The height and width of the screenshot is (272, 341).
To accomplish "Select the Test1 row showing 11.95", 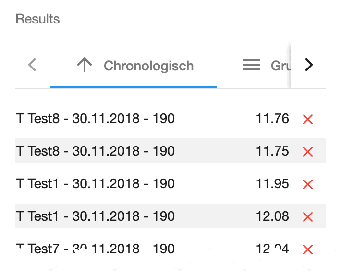I will pyautogui.click(x=170, y=183).
